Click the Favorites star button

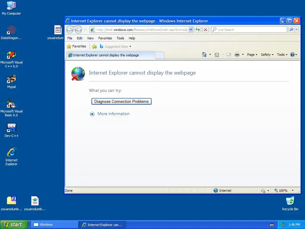76,46
